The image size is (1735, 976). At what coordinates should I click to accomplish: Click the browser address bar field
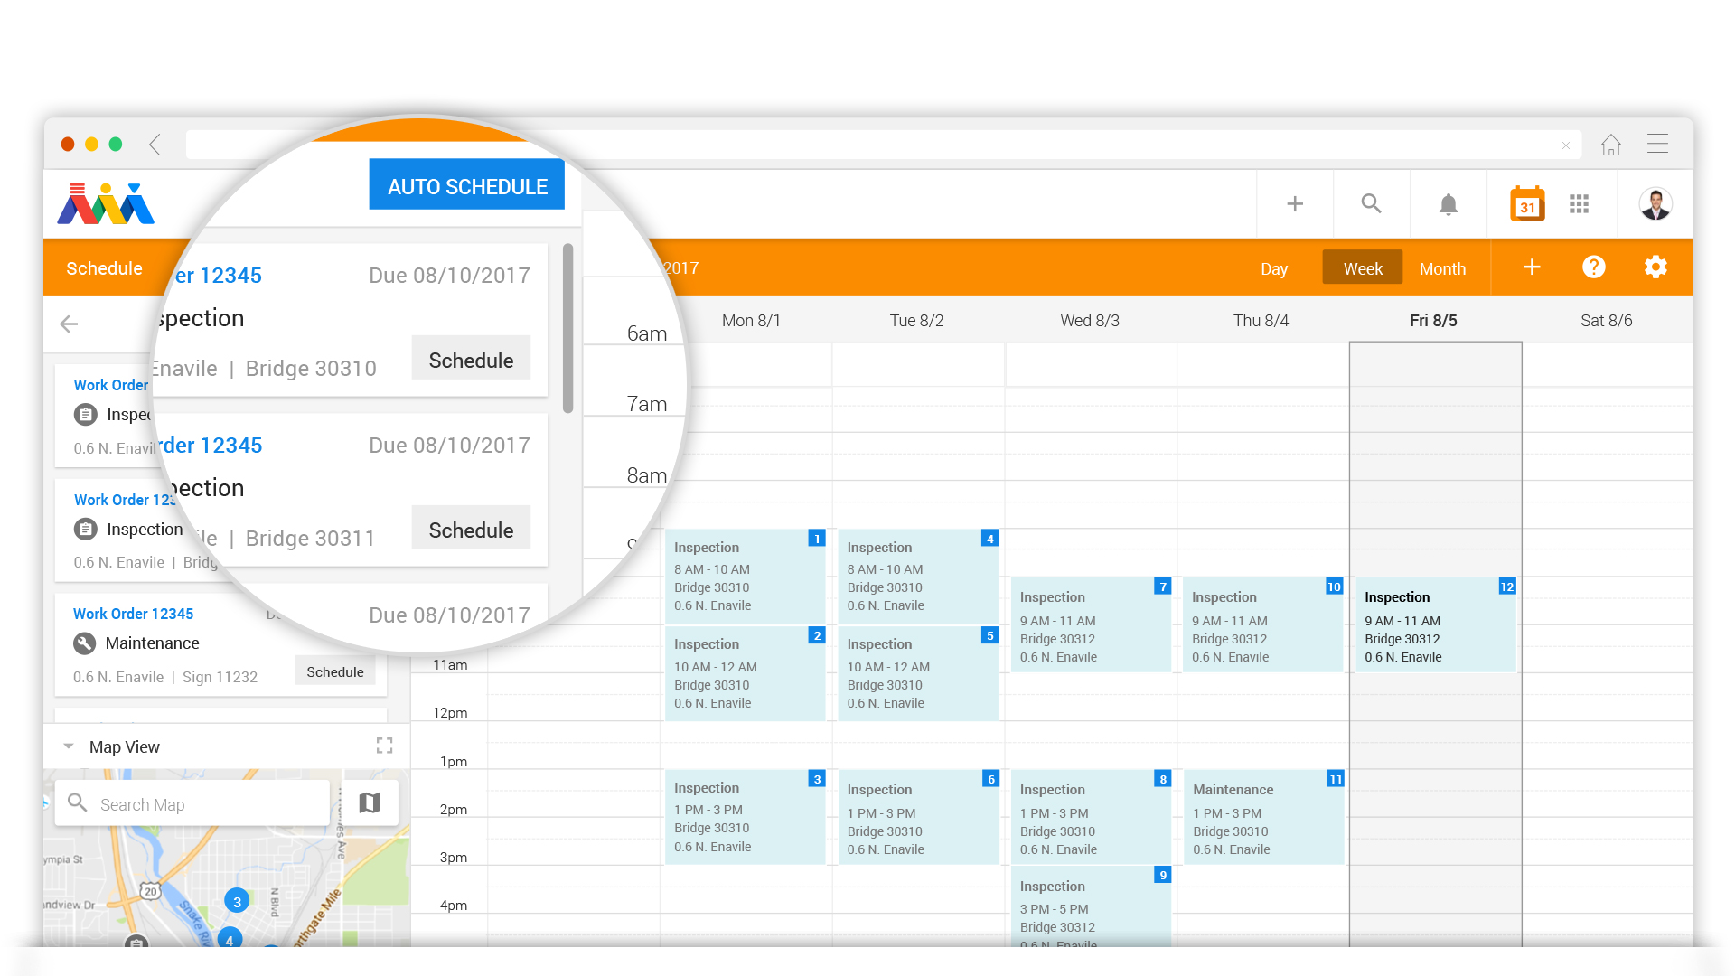[x=884, y=145]
